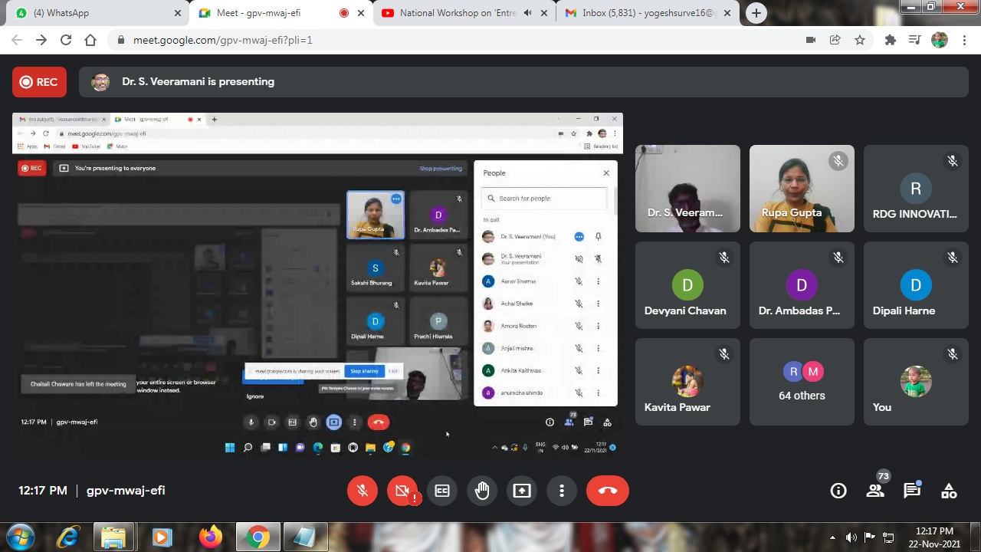This screenshot has height=552, width=981.
Task: Switch to the Gmail Inbox tab
Action: point(648,13)
